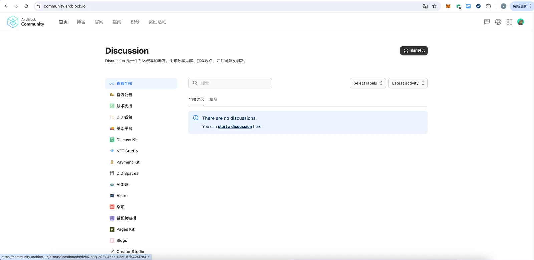This screenshot has width=534, height=260.
Task: Reload the page with the refresh icon
Action: click(x=26, y=6)
